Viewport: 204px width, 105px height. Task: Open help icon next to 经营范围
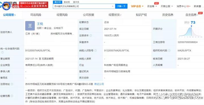pos(12,96)
